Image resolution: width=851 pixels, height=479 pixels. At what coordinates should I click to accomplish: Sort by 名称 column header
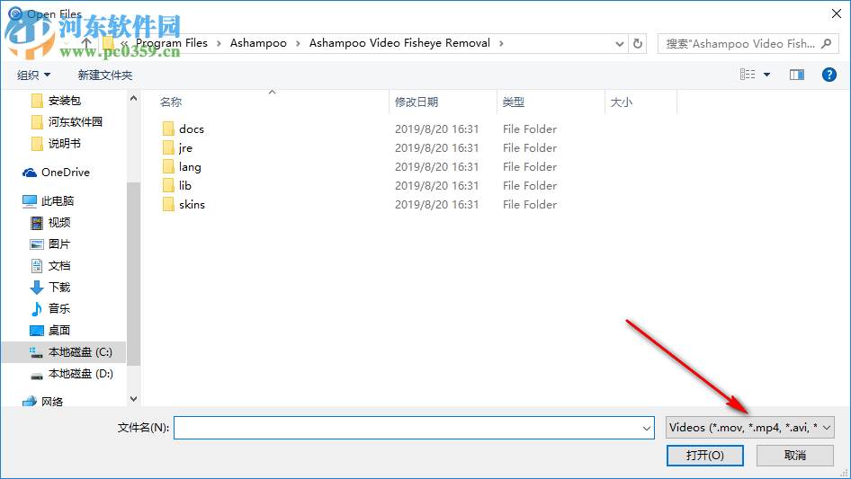click(x=170, y=102)
